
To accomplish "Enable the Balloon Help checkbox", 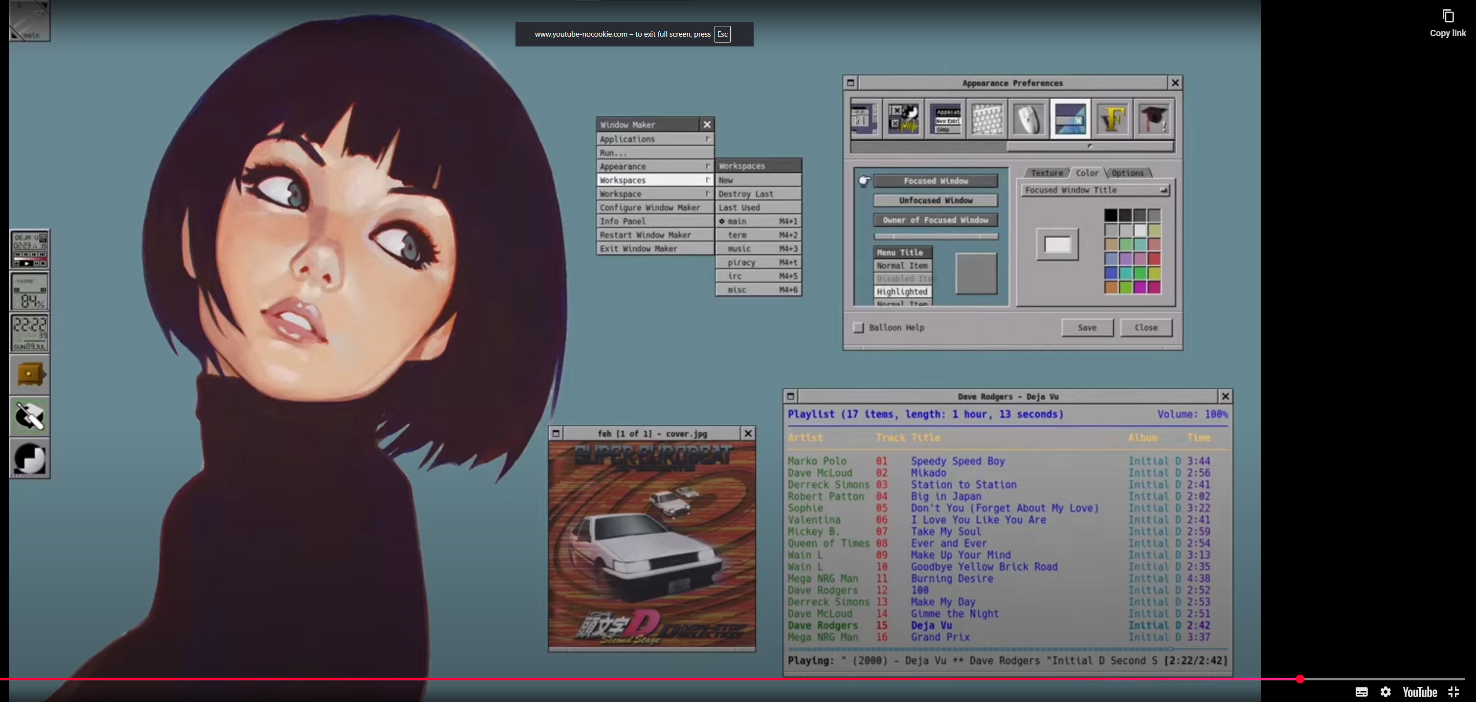I will (x=858, y=328).
